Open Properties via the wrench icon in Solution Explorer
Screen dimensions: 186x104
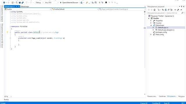[x=178, y=10]
